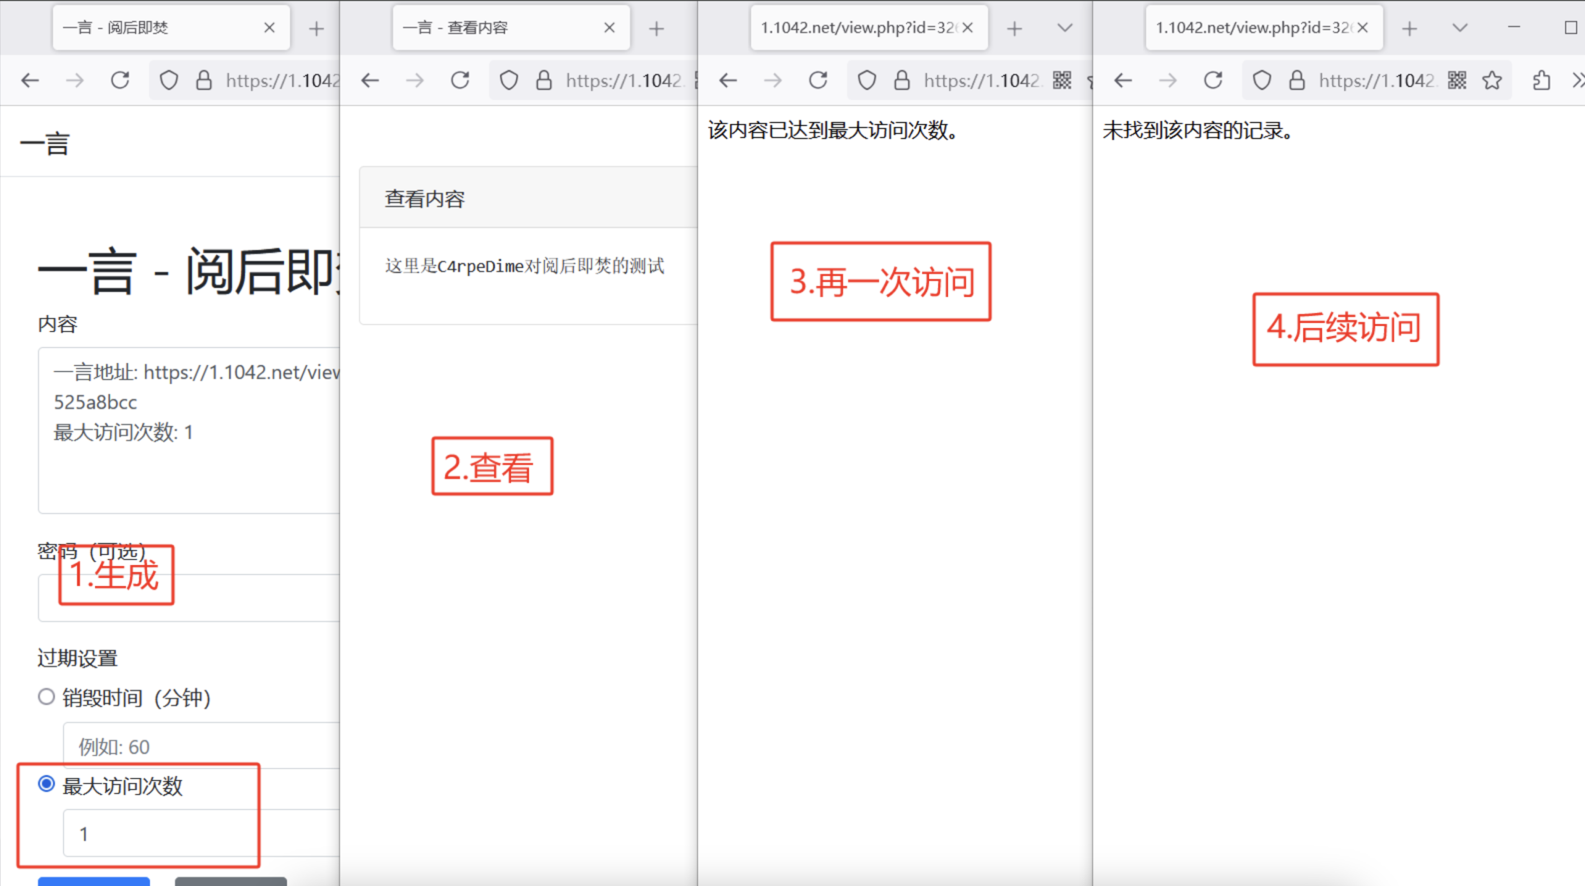Open the rightmost window's tab overview chevron
Image resolution: width=1585 pixels, height=886 pixels.
(1459, 28)
